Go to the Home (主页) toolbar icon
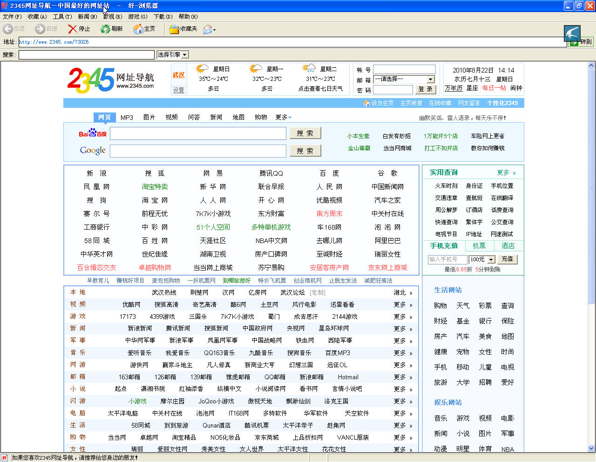This screenshot has width=596, height=462. (138, 29)
